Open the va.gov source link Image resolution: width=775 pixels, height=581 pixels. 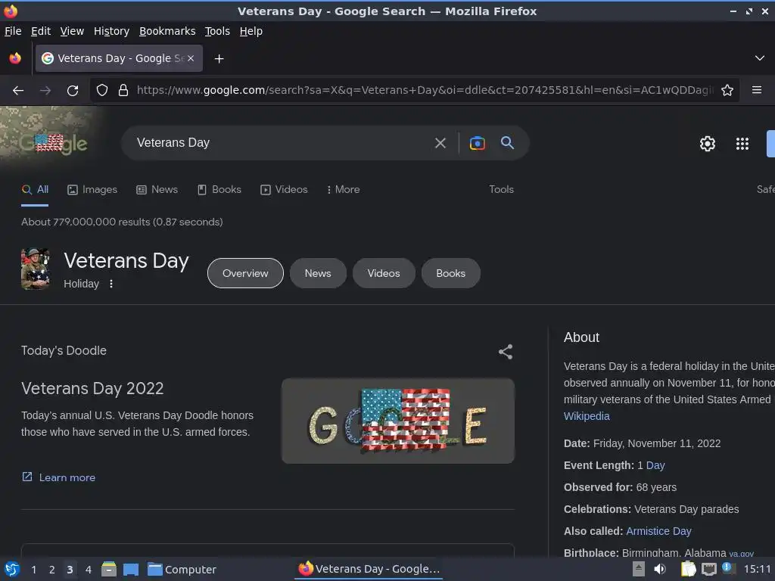[x=741, y=555]
